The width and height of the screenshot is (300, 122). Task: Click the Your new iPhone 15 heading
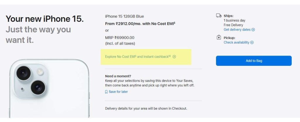[45, 19]
